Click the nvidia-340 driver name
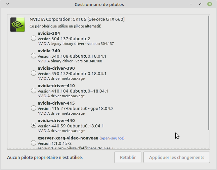The image size is (217, 170). point(49,51)
